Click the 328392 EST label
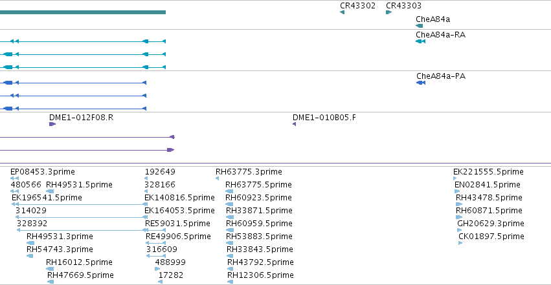551x285 pixels. click(32, 224)
